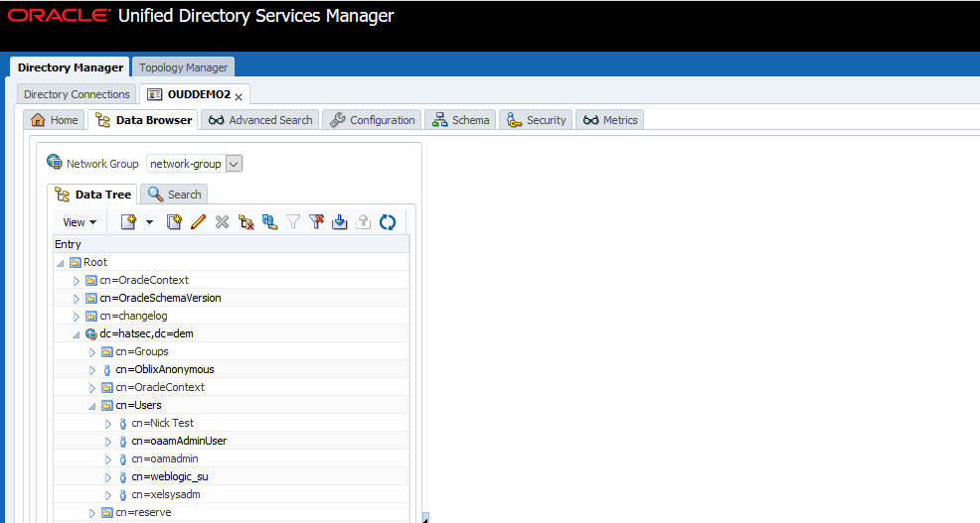Click the Delete subtree icon
Image resolution: width=980 pixels, height=523 pixels.
[x=245, y=222]
